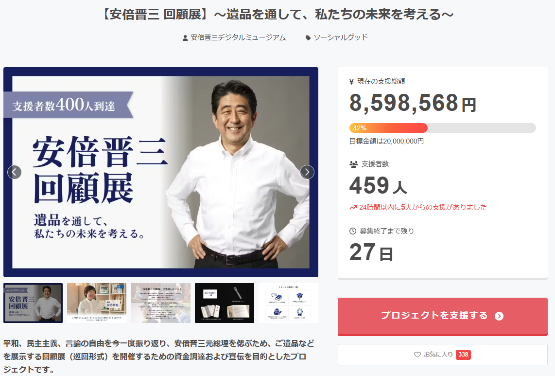Click the clock icon beside 募集終了まで残り
This screenshot has height=376, width=555.
(x=353, y=231)
